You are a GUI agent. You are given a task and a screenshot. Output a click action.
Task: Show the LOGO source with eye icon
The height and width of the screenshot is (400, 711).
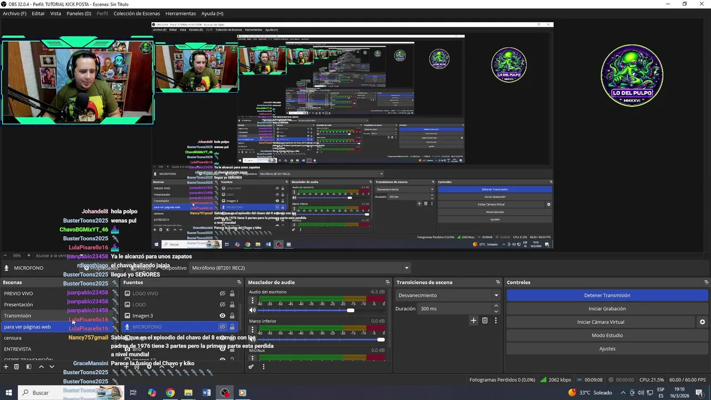click(222, 304)
